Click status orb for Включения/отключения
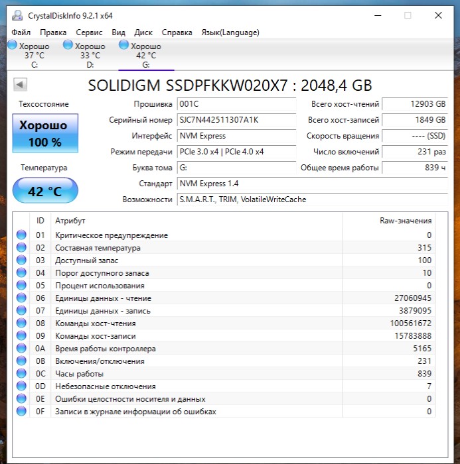The image size is (460, 464). click(x=21, y=361)
